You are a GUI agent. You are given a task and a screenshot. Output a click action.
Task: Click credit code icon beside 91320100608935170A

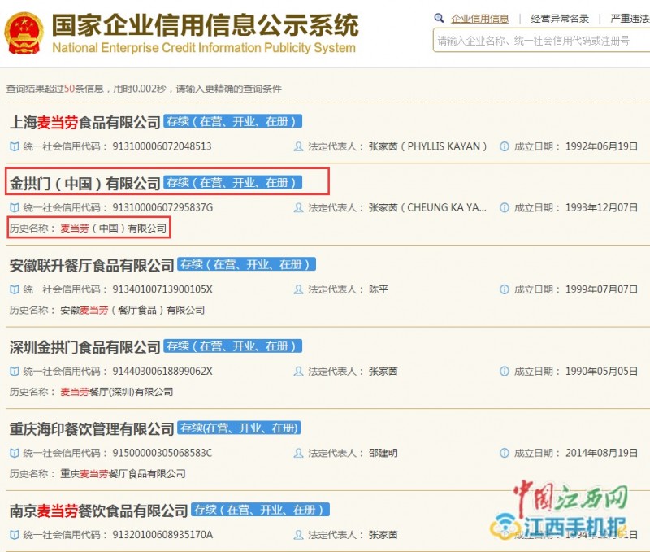click(15, 535)
